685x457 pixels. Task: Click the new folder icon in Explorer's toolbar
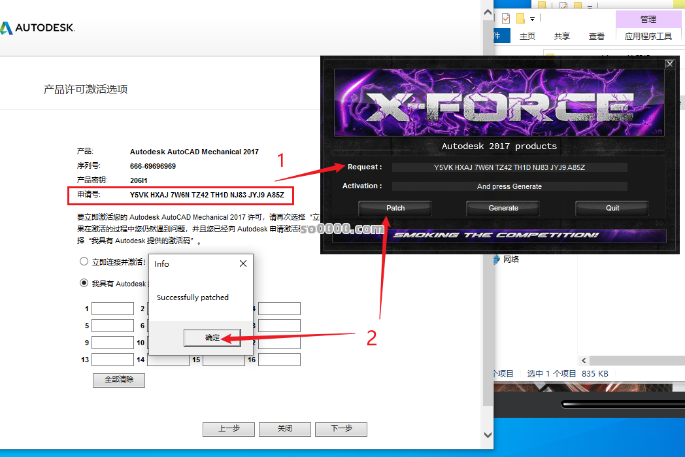pos(520,18)
